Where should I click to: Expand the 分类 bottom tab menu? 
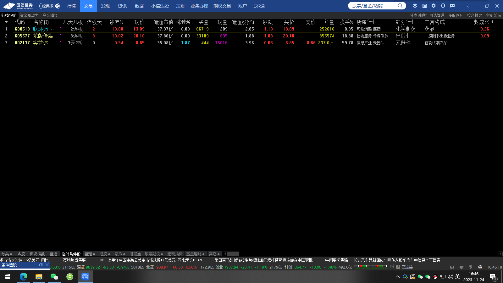[x=7, y=254]
